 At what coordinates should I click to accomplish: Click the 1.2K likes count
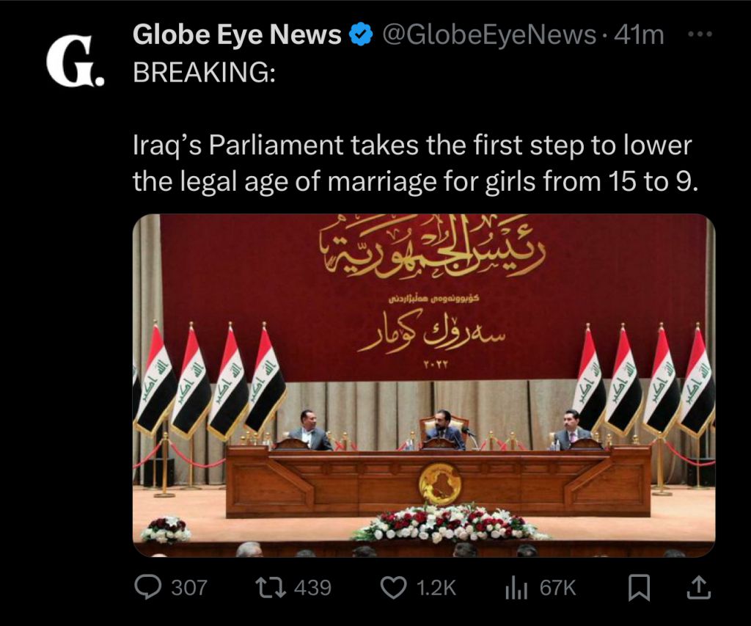[436, 588]
